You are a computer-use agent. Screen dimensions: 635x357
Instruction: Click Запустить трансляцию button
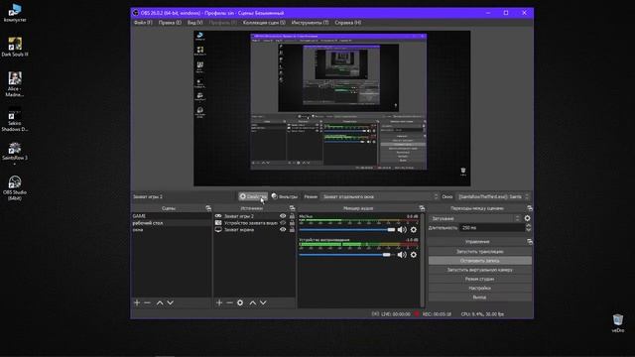pyautogui.click(x=480, y=251)
